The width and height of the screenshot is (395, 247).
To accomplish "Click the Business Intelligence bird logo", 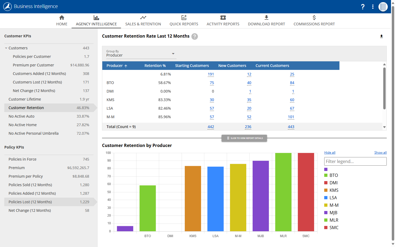I will pyautogui.click(x=7, y=7).
